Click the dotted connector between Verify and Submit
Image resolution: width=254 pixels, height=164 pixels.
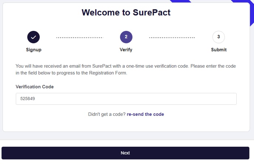[x=172, y=38]
